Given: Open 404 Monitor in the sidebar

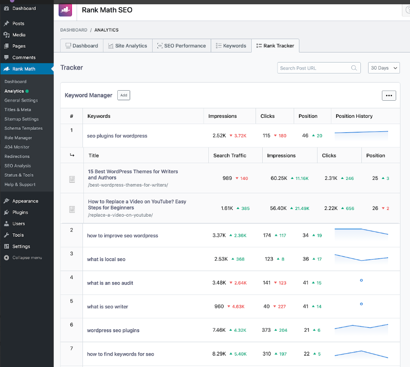Looking at the screenshot, I should click(x=17, y=147).
